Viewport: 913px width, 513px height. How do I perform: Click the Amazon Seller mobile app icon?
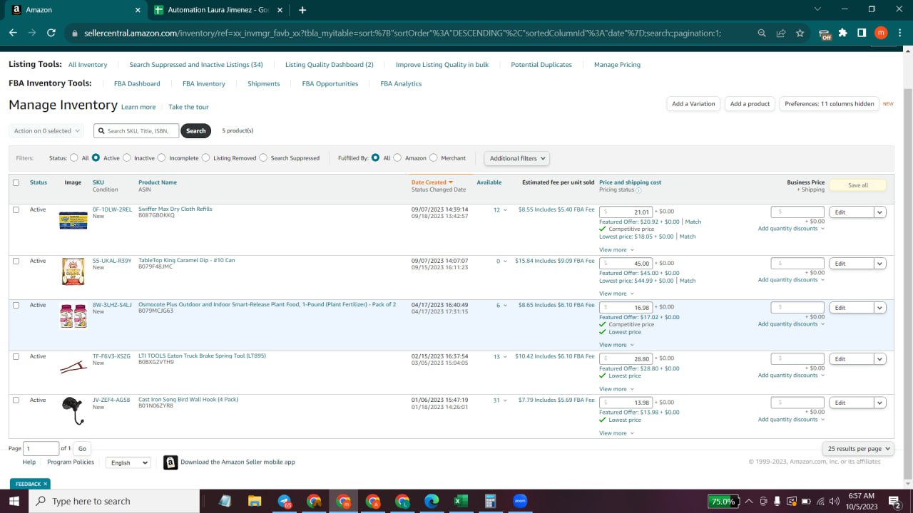point(170,462)
